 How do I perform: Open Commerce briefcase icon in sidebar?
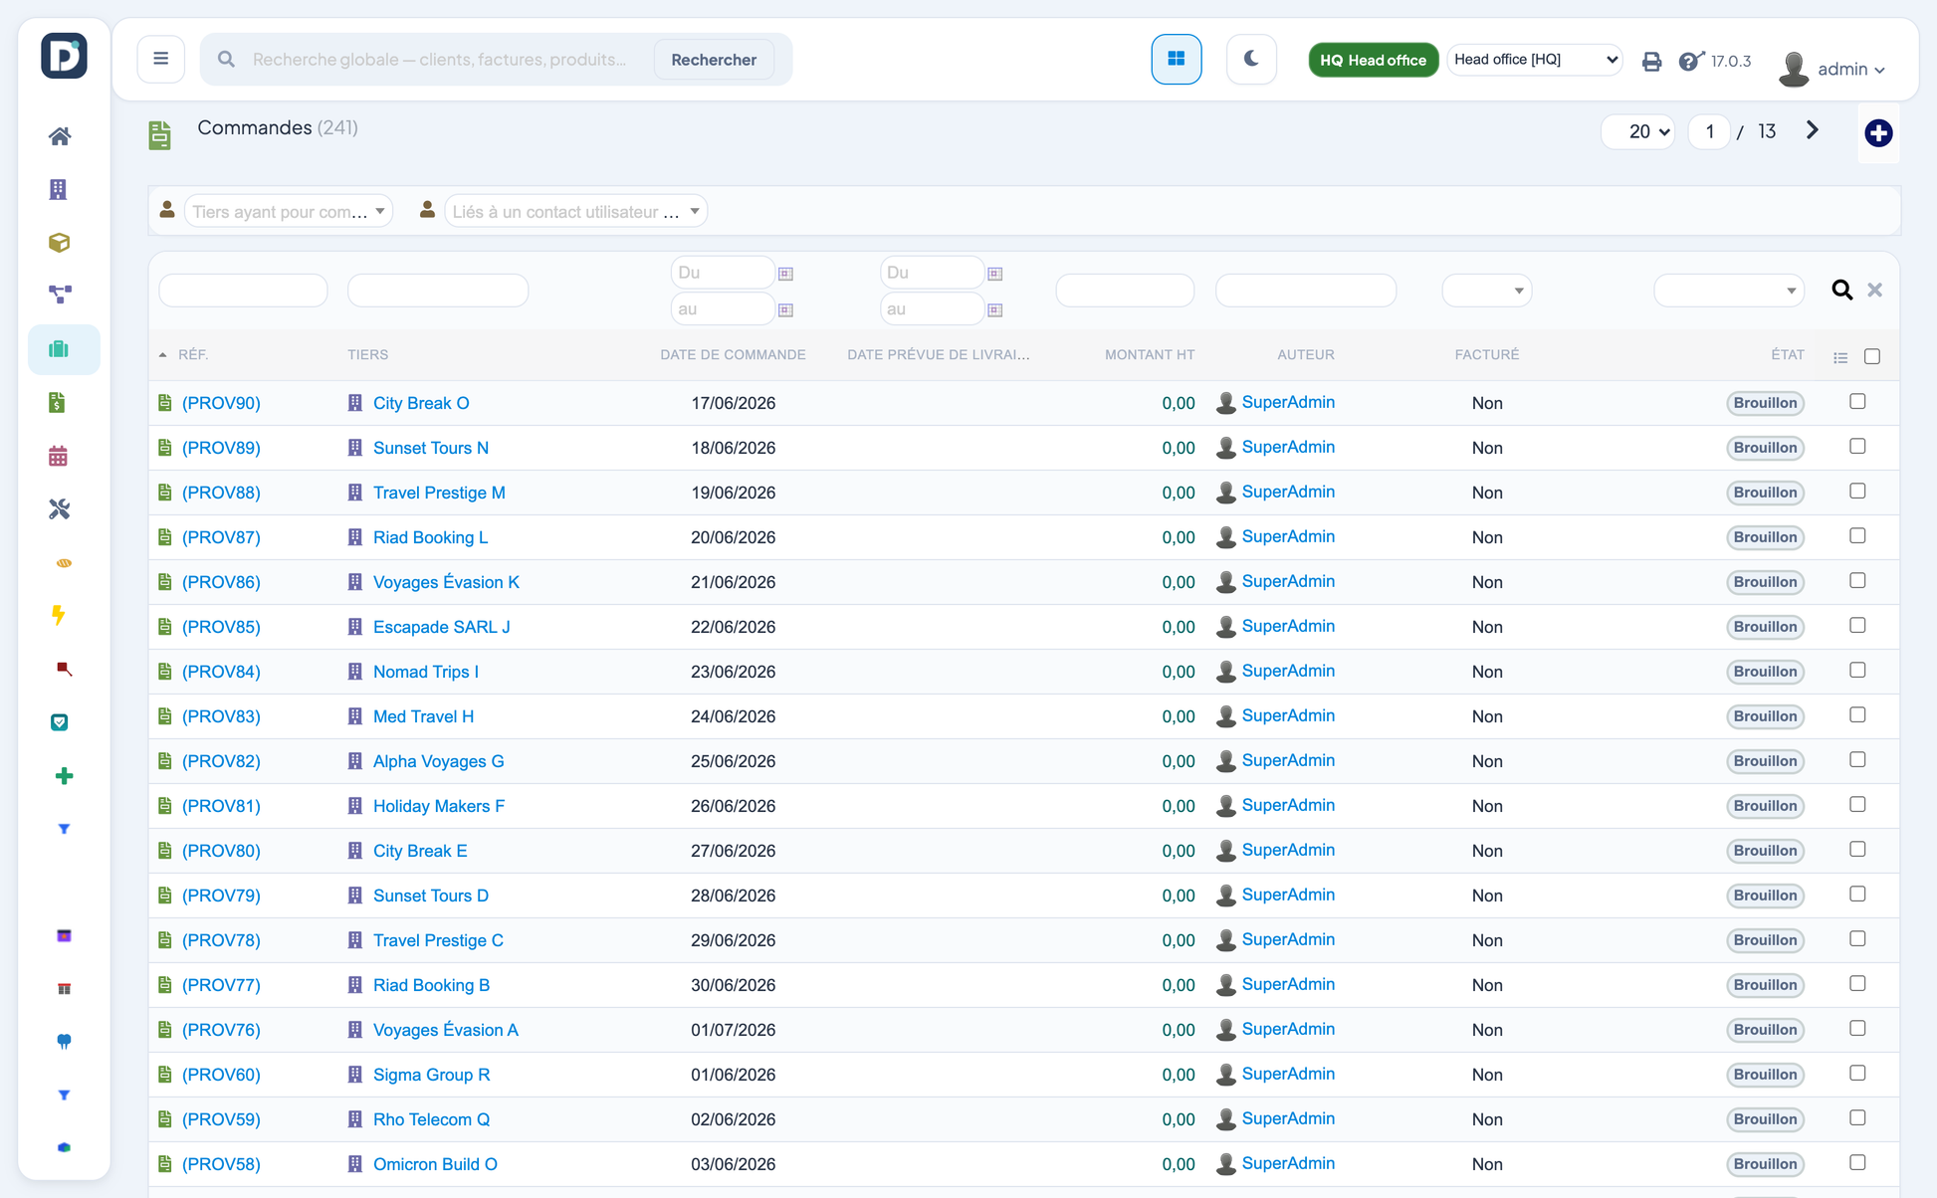click(x=60, y=349)
